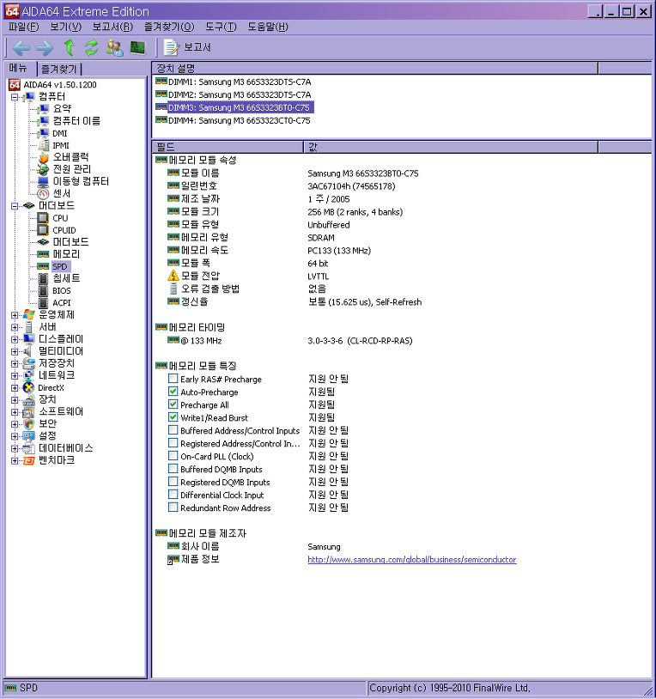
Task: Click the 보고서 report toolbar button
Action: [x=188, y=47]
